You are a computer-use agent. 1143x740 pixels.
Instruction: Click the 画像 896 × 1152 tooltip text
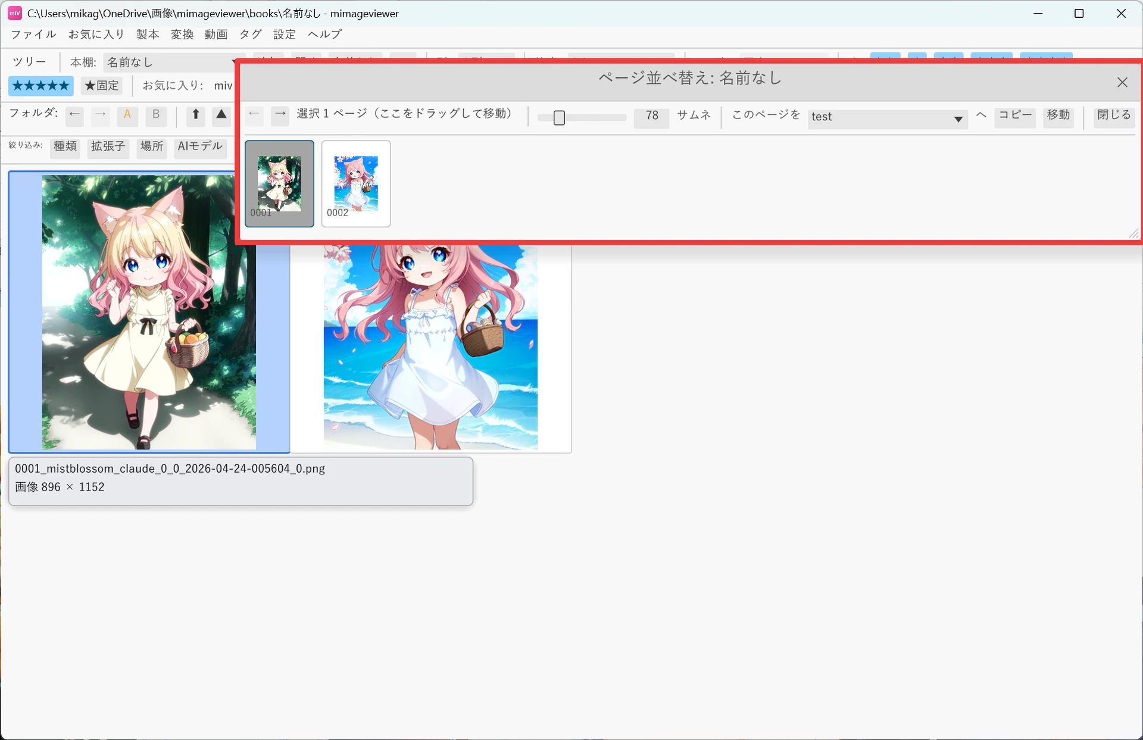[60, 487]
